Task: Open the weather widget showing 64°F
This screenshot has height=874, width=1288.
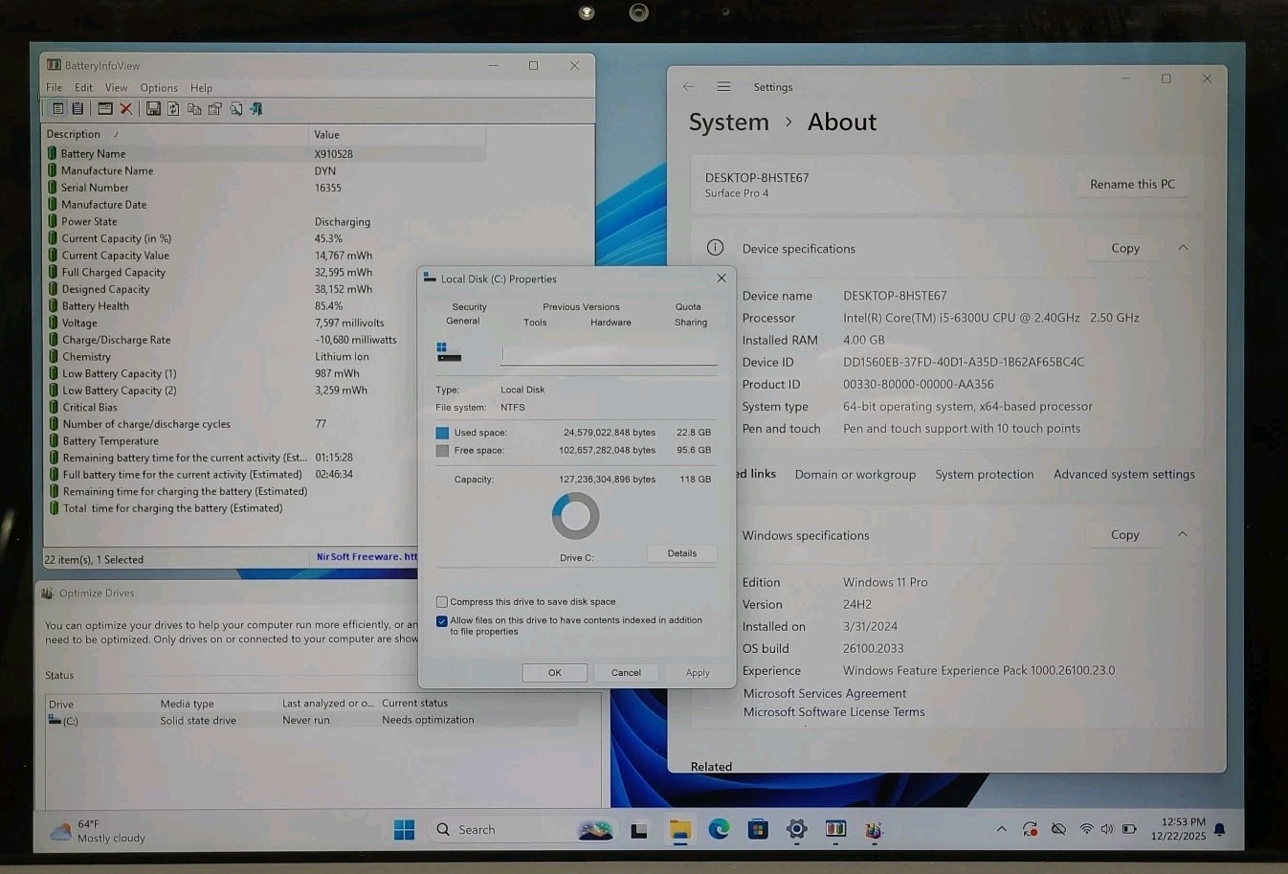Action: 98,831
